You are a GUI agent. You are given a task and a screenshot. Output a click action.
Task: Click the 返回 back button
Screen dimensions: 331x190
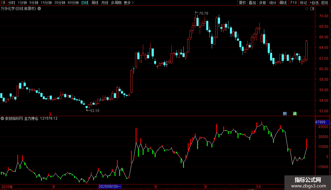(325, 3)
